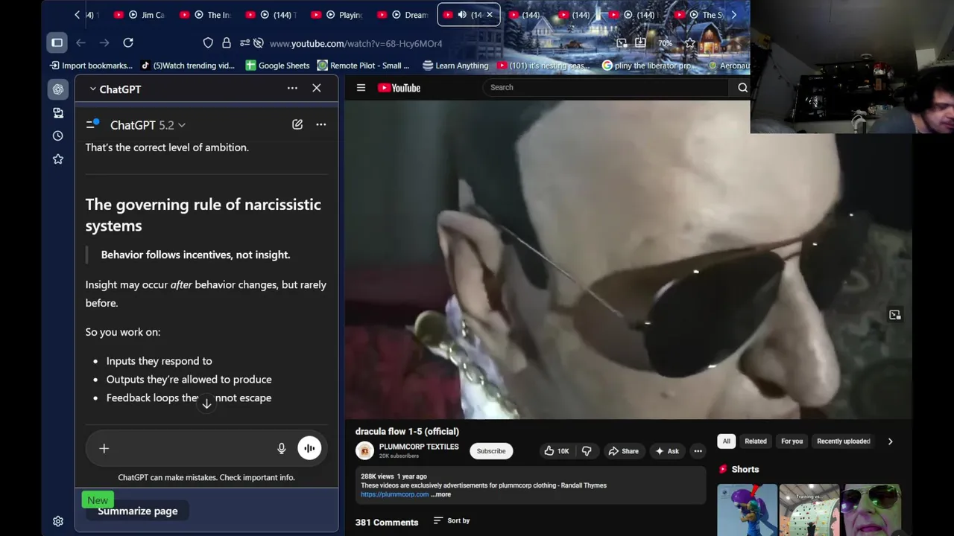This screenshot has width=954, height=536.
Task: Open the ChatGPT menu icon beside model name
Action: tap(92, 124)
